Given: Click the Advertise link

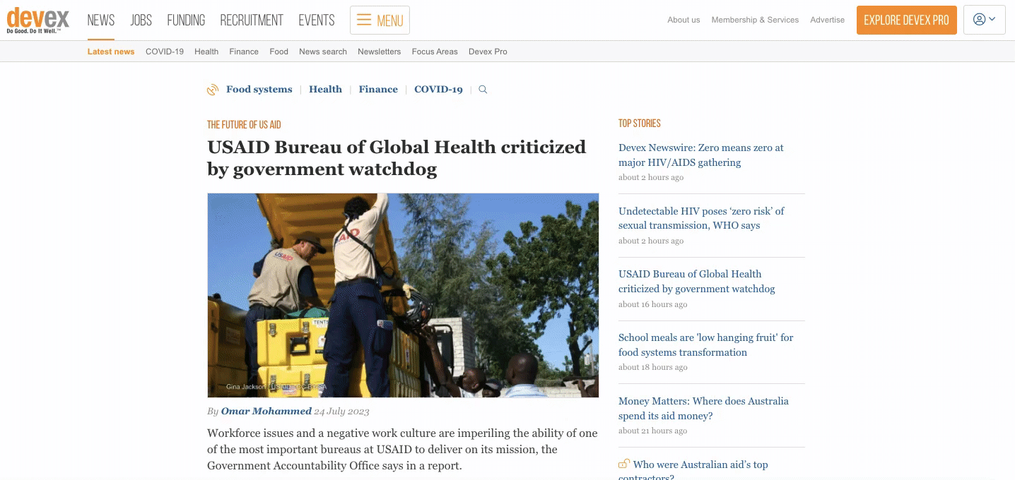Looking at the screenshot, I should point(828,20).
